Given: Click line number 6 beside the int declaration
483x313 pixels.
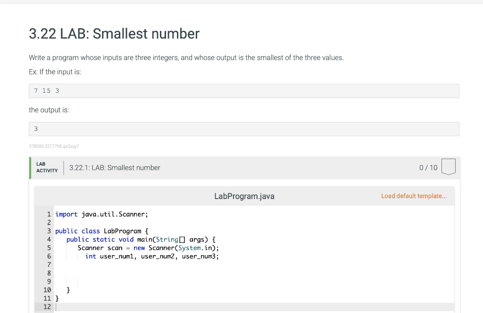Looking at the screenshot, I should pos(49,256).
